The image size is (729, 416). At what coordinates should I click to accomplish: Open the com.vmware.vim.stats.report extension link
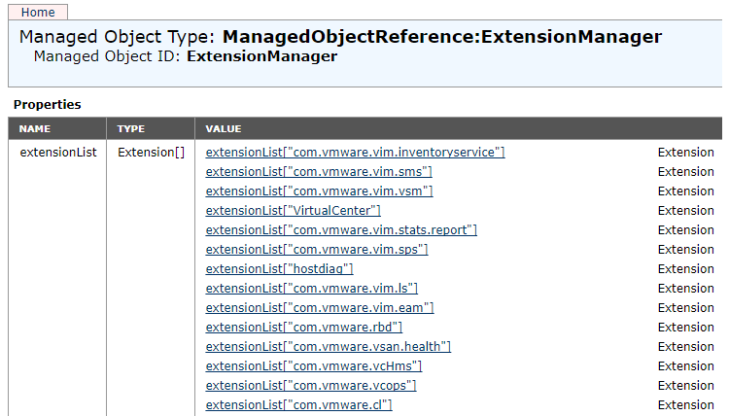point(341,230)
